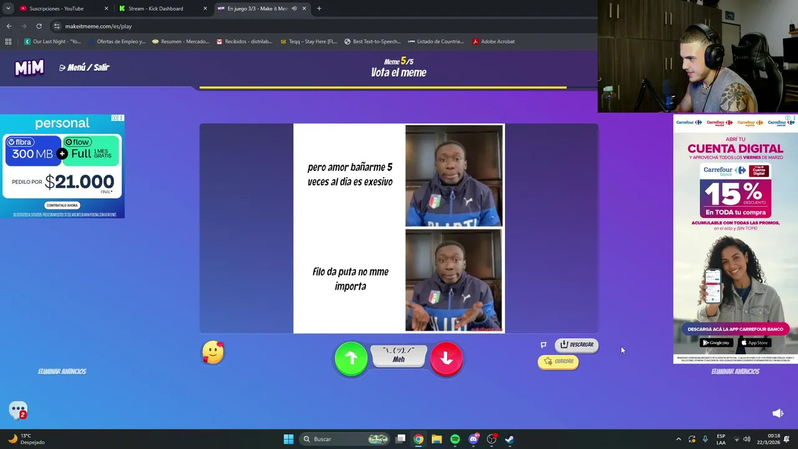This screenshot has height=449, width=798.
Task: Open the chat bubble with 2 notifications
Action: tap(18, 410)
